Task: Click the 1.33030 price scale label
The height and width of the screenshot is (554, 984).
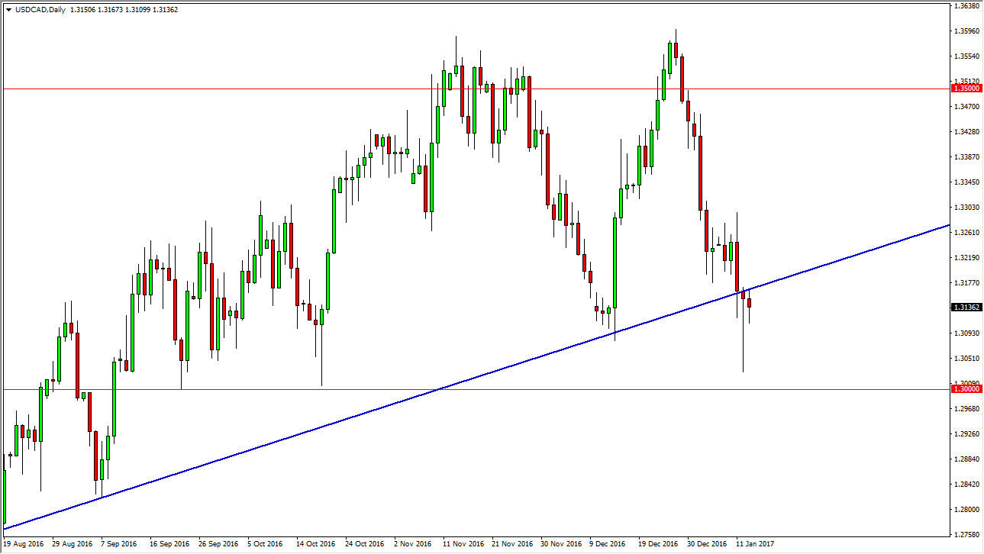Action: click(966, 208)
